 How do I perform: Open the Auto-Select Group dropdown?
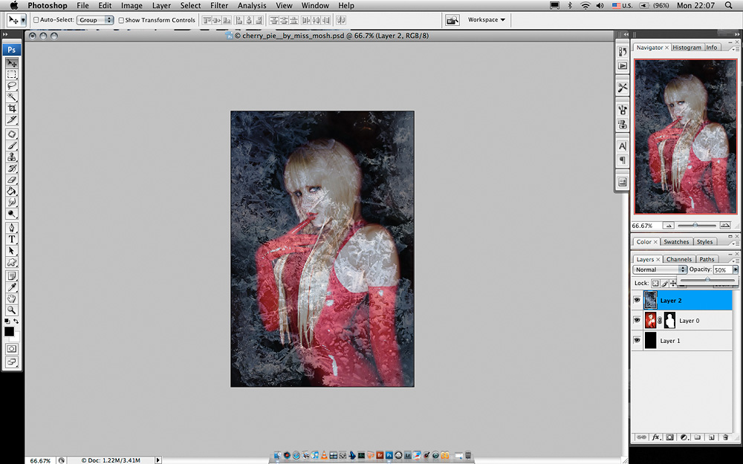coord(95,20)
